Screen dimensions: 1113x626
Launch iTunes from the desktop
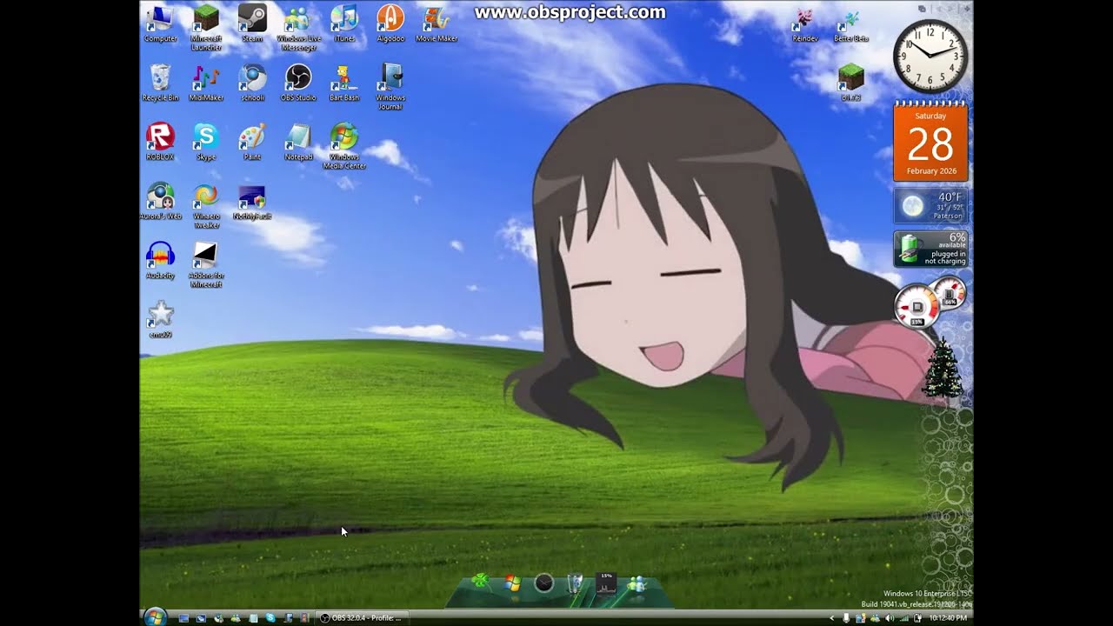coord(344,23)
